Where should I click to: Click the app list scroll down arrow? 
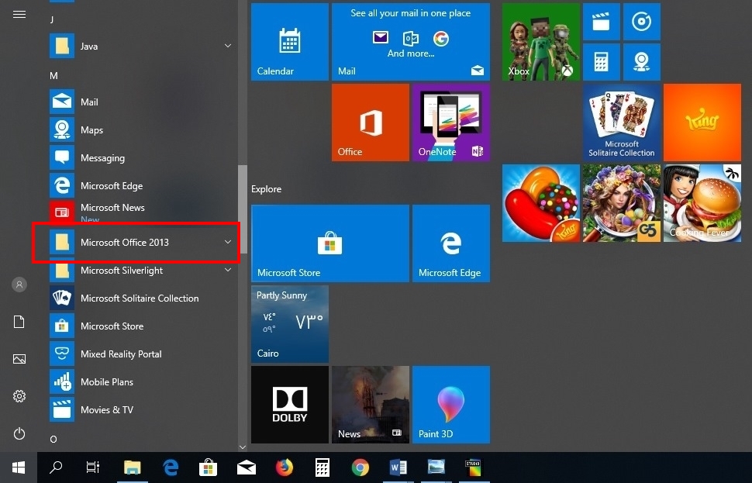pos(243,447)
